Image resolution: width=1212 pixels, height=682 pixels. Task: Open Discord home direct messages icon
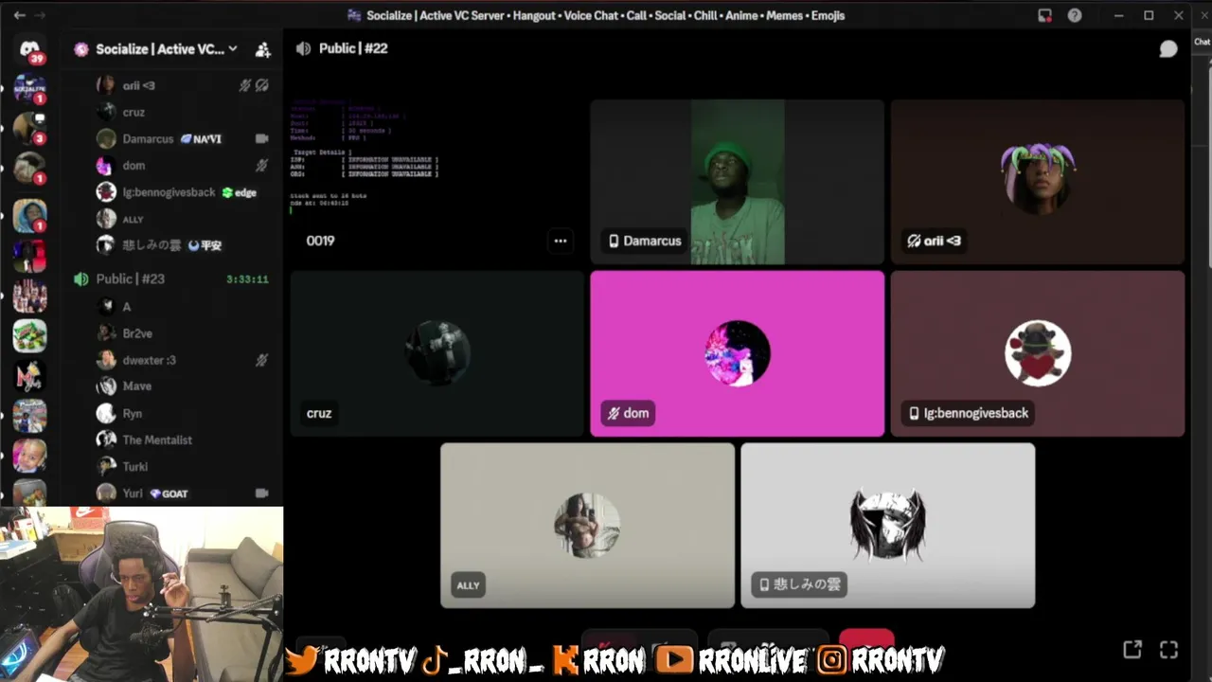click(x=29, y=49)
